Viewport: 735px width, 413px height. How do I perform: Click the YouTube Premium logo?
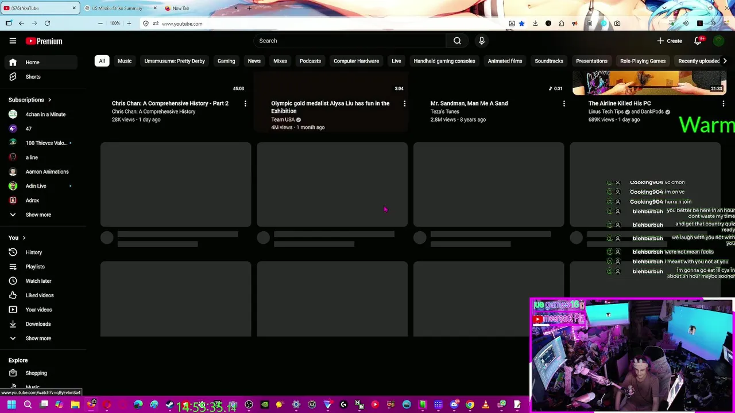pyautogui.click(x=44, y=41)
